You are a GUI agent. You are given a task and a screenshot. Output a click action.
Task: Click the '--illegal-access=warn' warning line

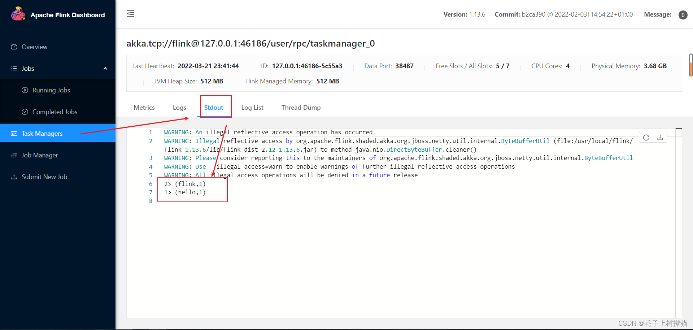coord(339,167)
